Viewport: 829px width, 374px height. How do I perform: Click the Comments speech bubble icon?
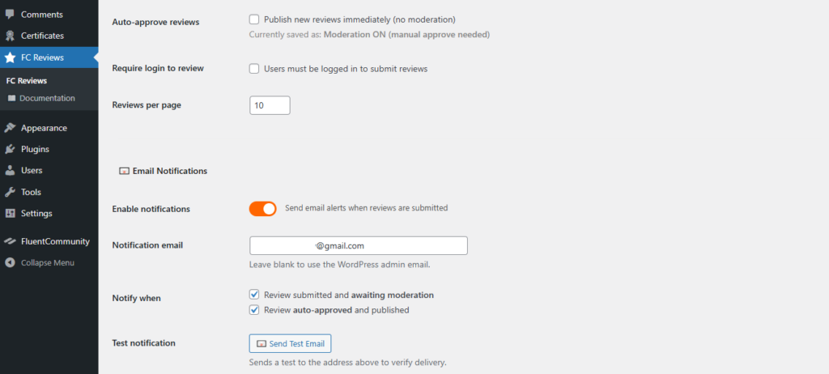10,15
